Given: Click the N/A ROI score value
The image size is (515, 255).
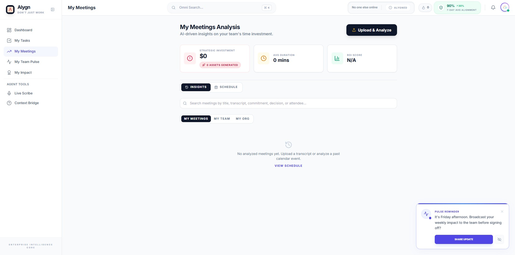Looking at the screenshot, I should click(x=352, y=60).
